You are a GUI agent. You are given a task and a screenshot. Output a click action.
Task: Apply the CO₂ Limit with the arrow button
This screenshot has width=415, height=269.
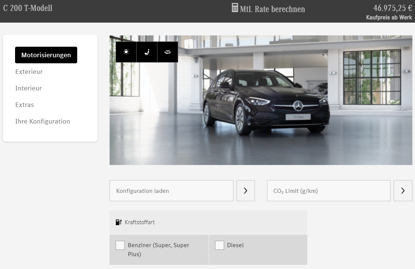[403, 191]
